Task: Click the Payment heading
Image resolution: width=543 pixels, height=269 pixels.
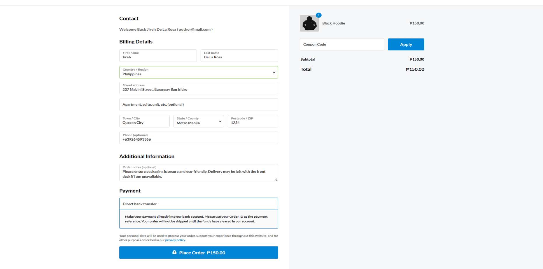Action: pos(130,191)
